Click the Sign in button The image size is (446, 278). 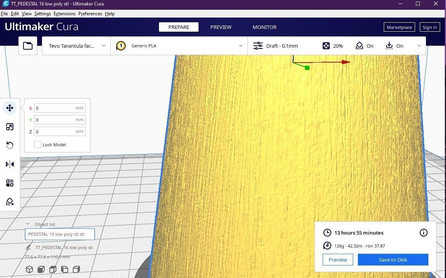click(430, 27)
